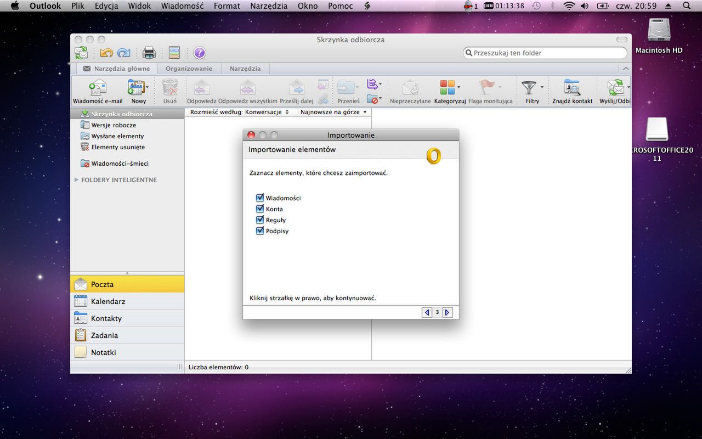Uncheck the Reguły checkbox
Viewport: 702px width, 439px height.
click(260, 220)
